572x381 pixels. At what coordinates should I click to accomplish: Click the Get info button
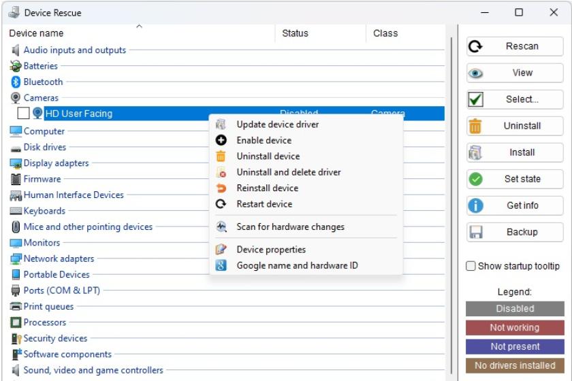click(515, 205)
